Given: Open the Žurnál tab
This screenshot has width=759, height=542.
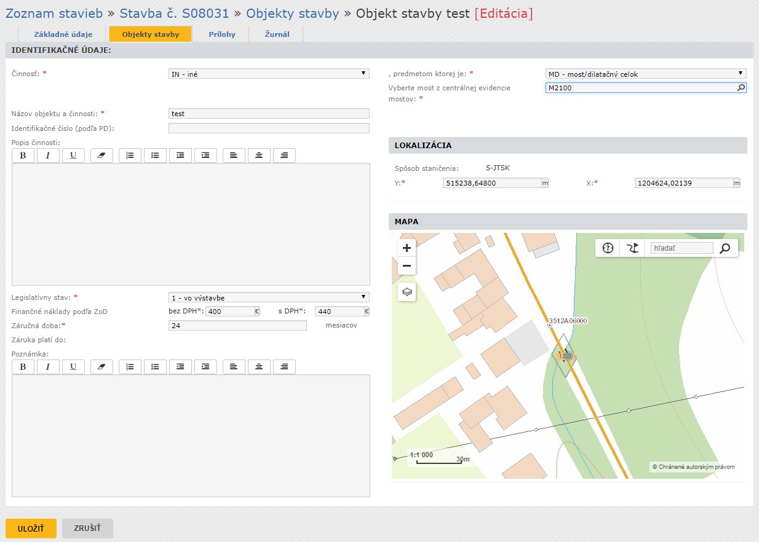Looking at the screenshot, I should click(276, 34).
